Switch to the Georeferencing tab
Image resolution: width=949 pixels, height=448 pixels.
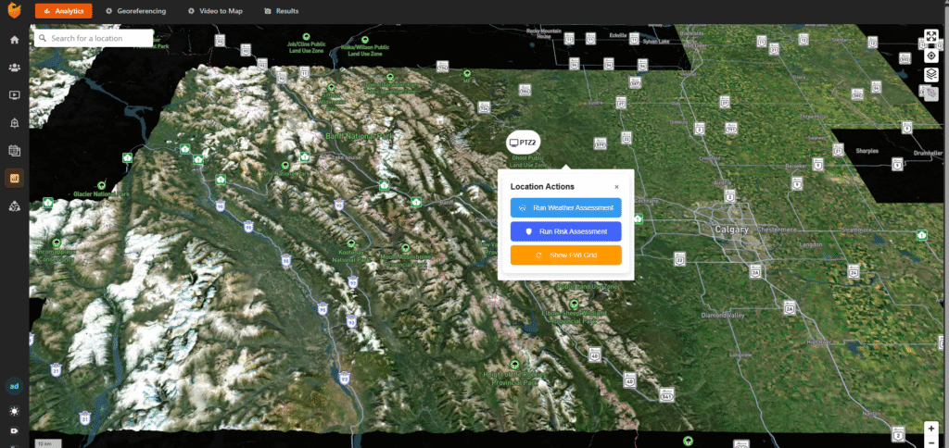point(135,11)
